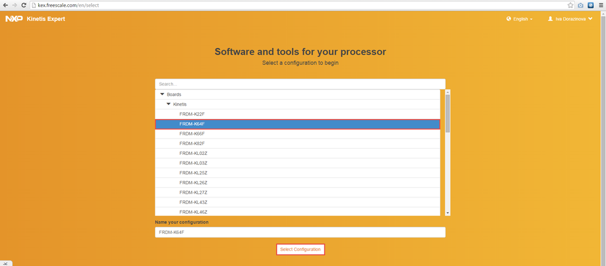
Task: Select FRDM-KL03Z board
Action: click(x=298, y=163)
